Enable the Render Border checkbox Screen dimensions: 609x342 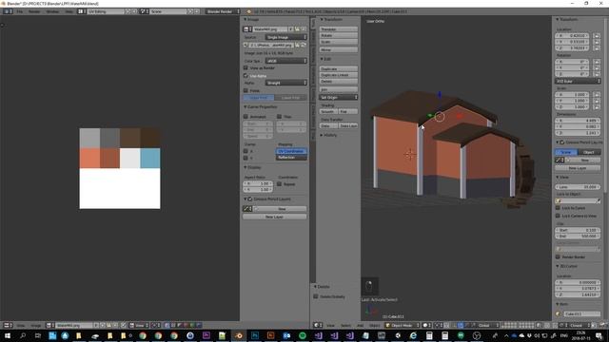tap(558, 256)
